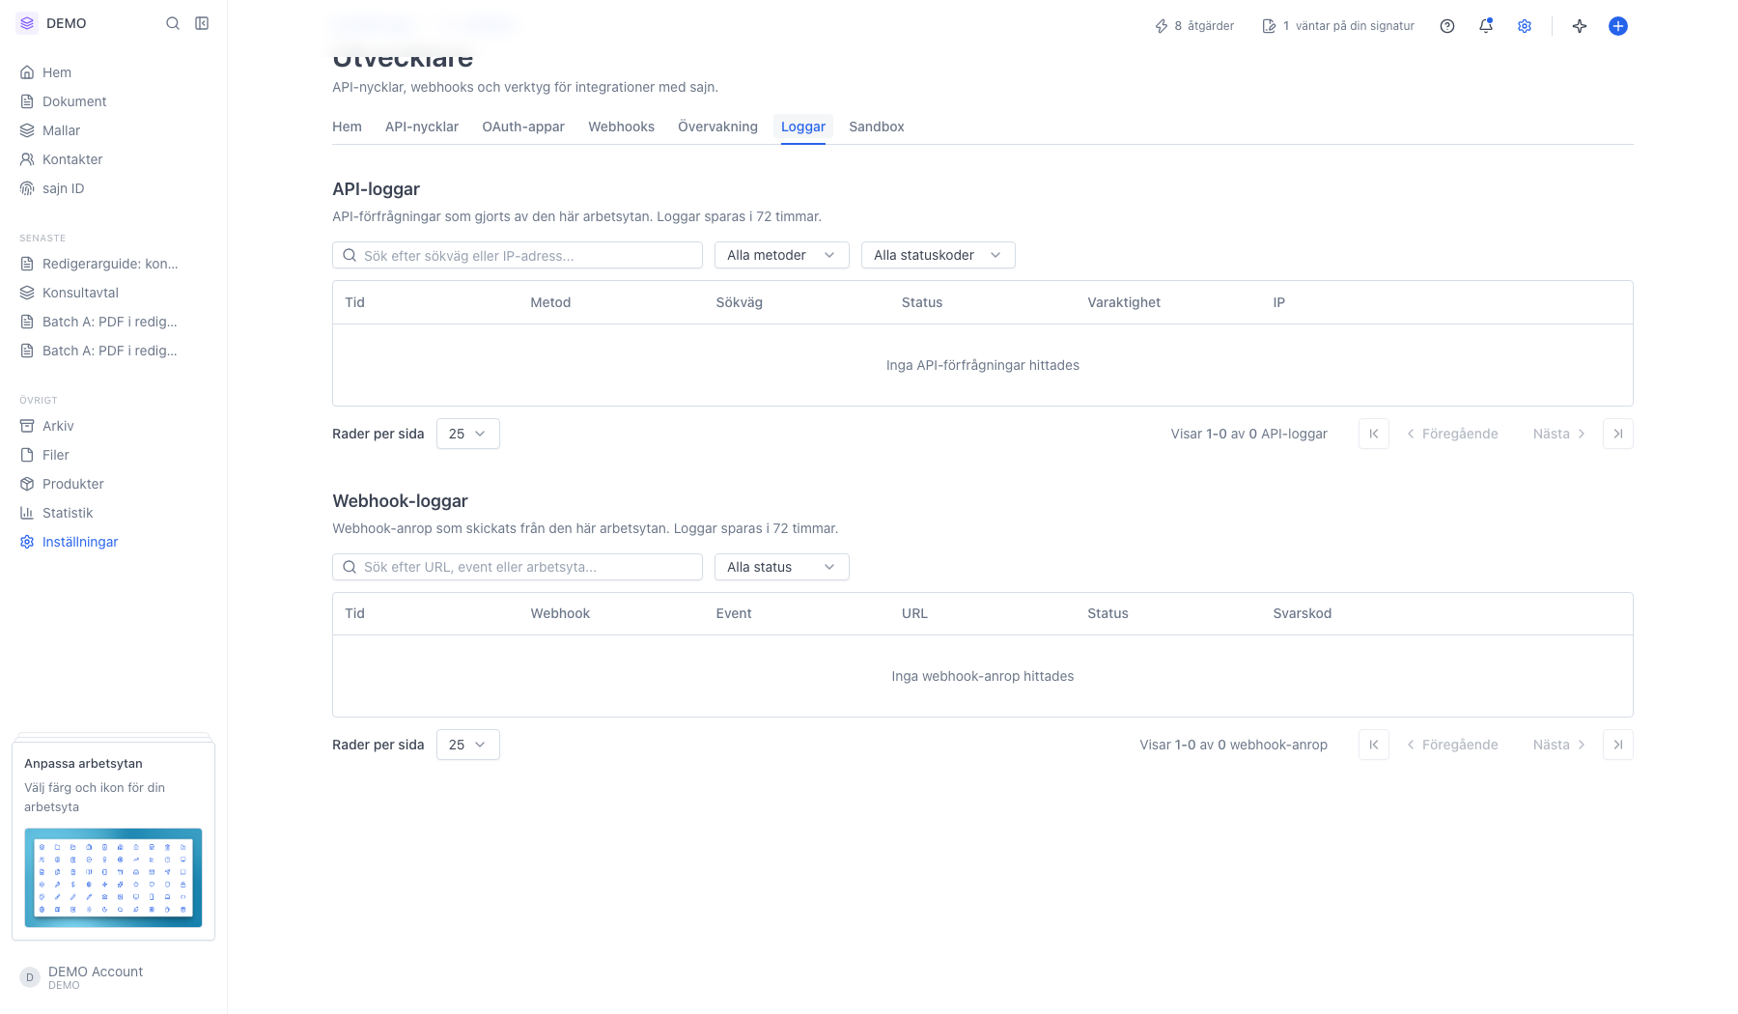
Task: Switch to Webhooks tab
Action: [x=621, y=127]
